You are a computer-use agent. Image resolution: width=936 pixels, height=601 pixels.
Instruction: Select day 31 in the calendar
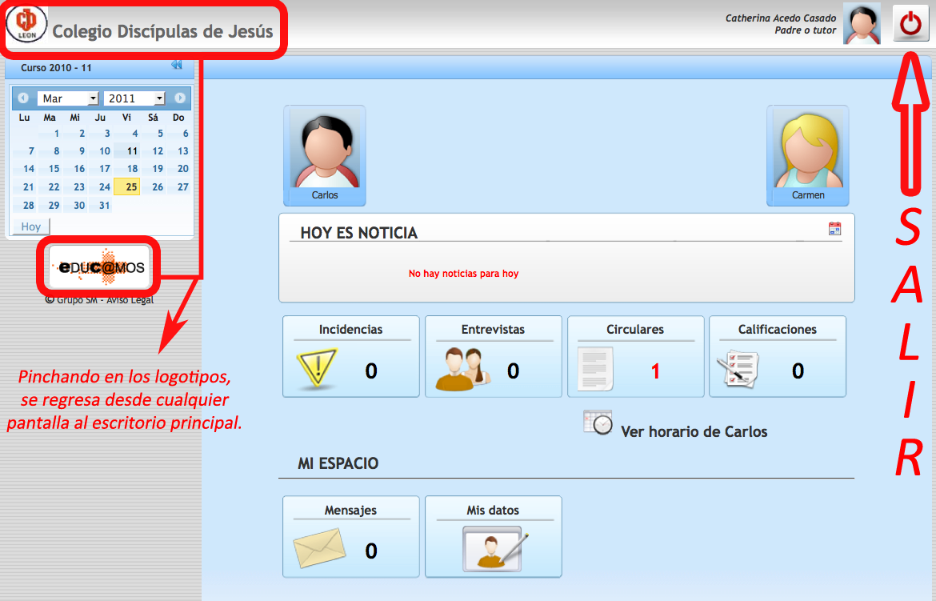(x=101, y=205)
